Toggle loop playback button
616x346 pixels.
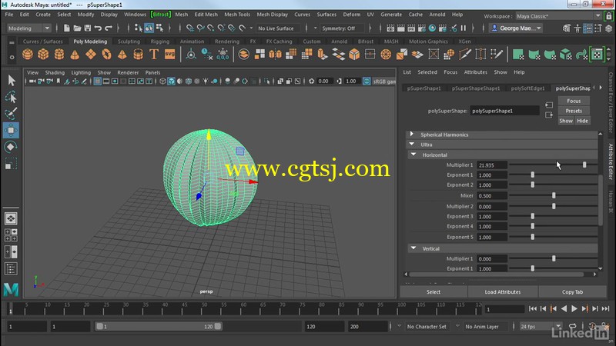[x=572, y=326]
